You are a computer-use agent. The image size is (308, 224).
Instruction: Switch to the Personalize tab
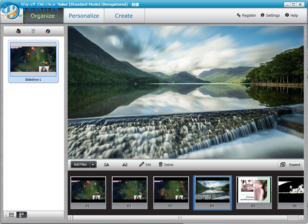(x=83, y=15)
